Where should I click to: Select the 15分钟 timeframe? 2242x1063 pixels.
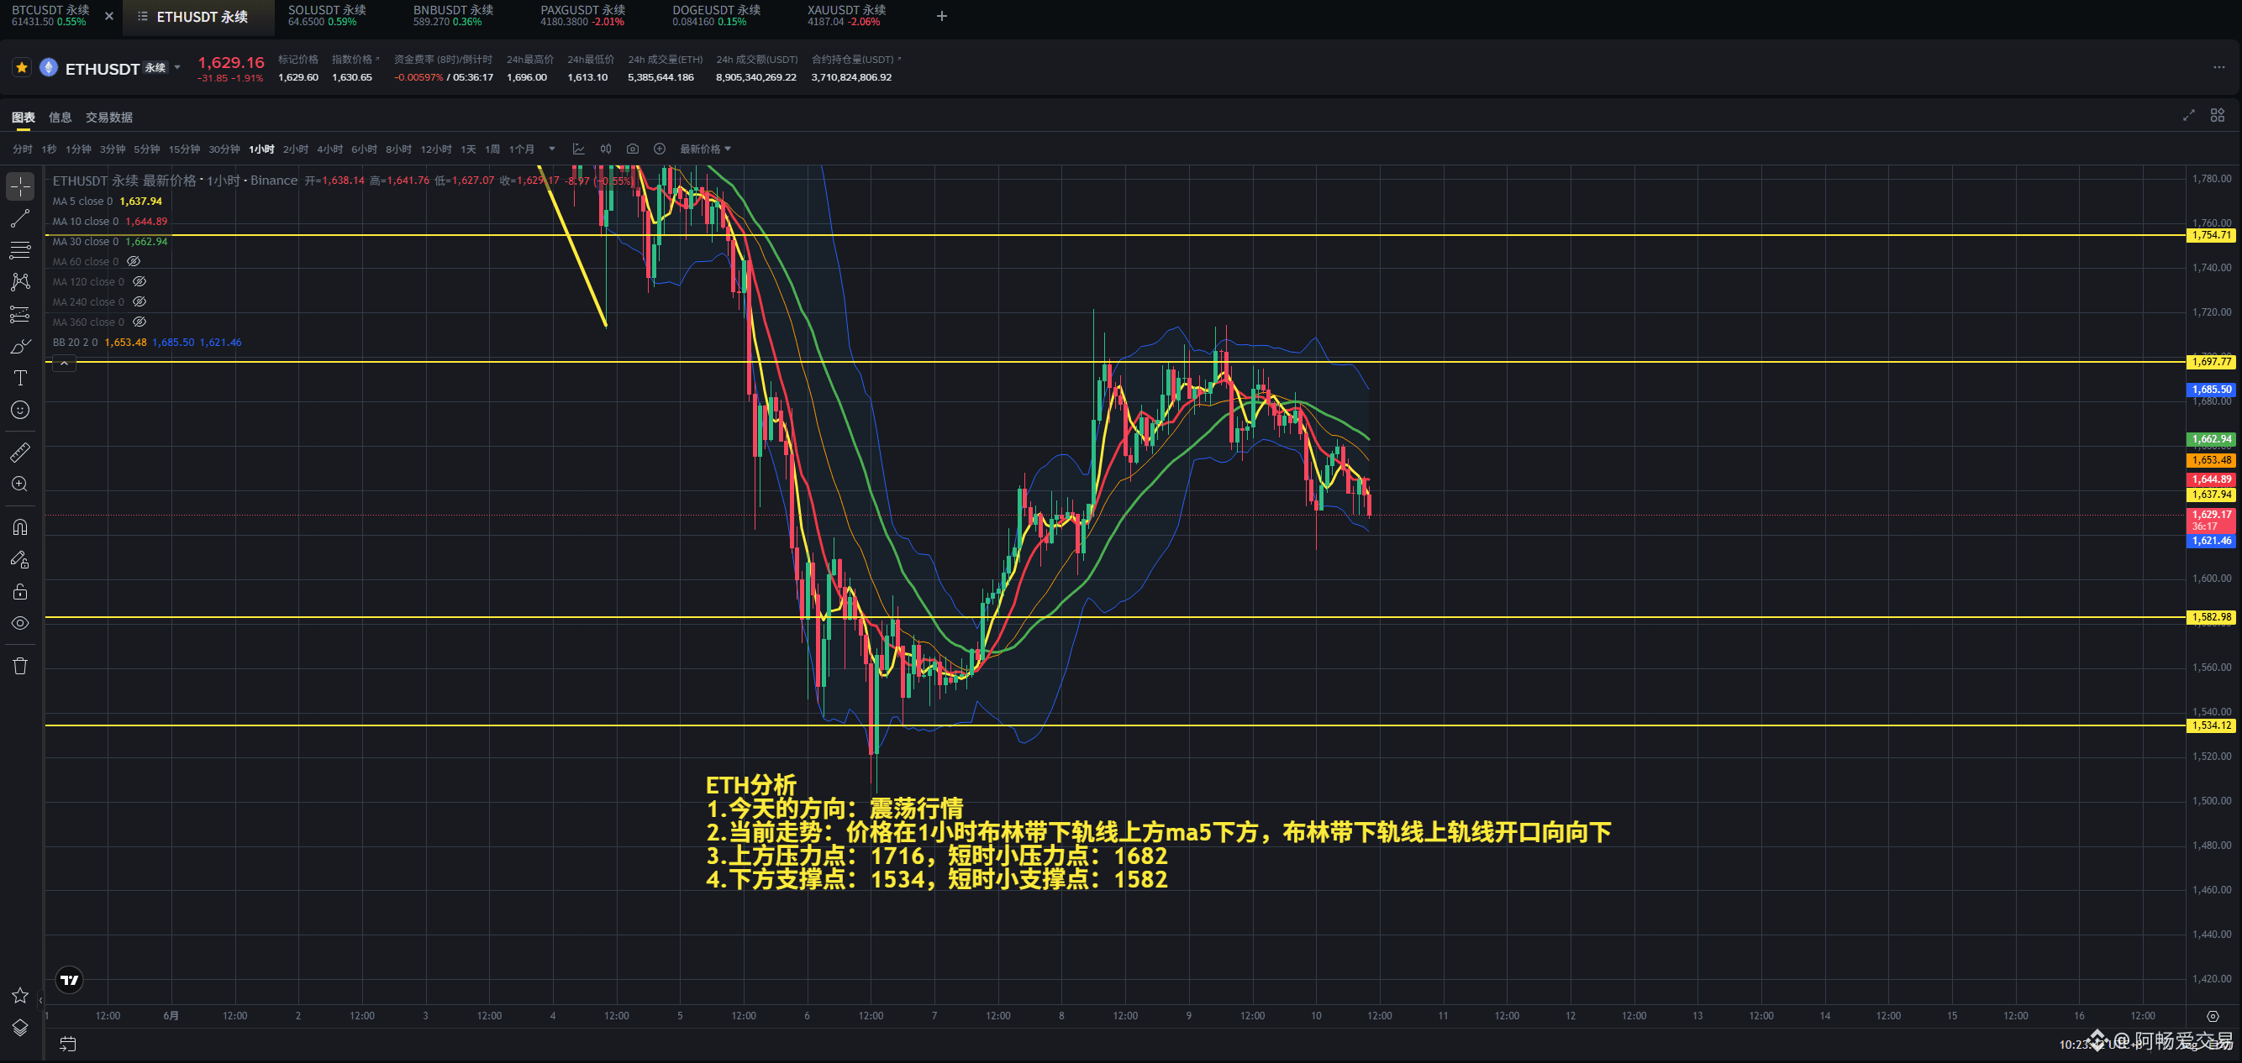point(185,149)
